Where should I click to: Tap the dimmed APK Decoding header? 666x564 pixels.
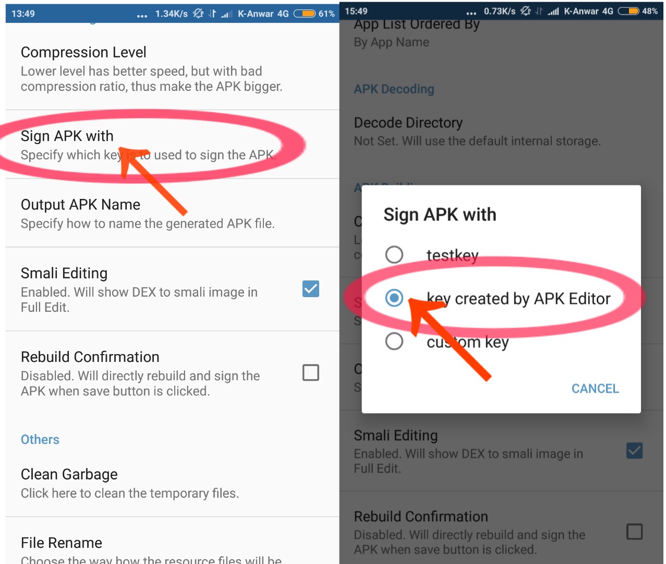(394, 89)
